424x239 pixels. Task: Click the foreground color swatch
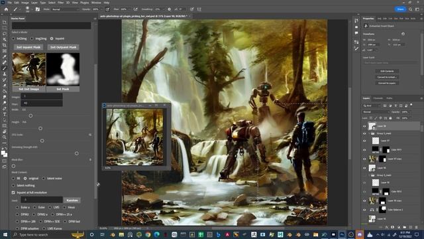3,153
